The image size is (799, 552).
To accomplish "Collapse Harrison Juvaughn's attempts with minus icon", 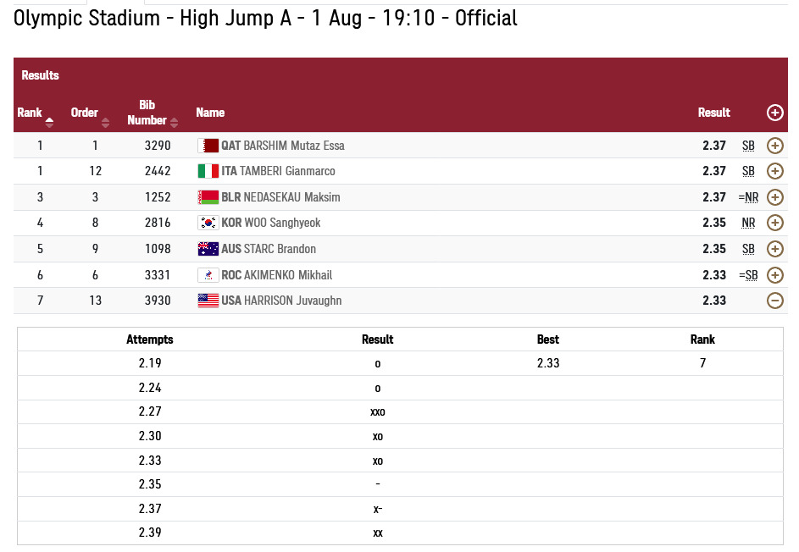I will coord(774,301).
